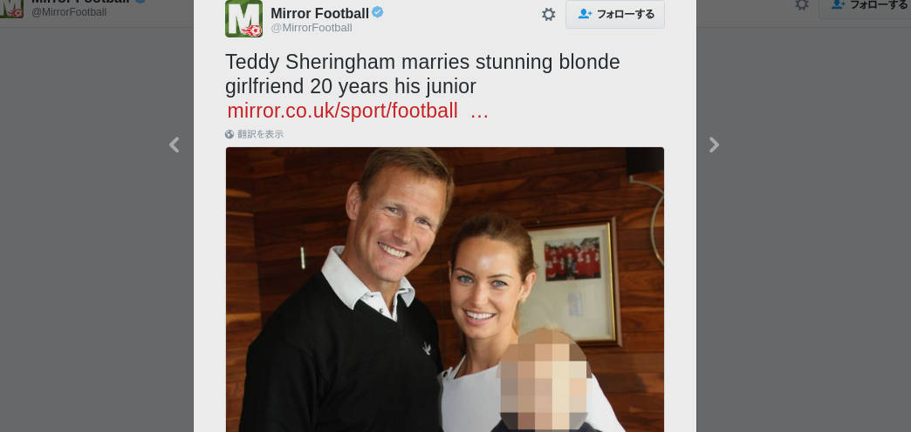The height and width of the screenshot is (432, 911).
Task: Click the person-plus icon inside the popup follow button
Action: [585, 14]
